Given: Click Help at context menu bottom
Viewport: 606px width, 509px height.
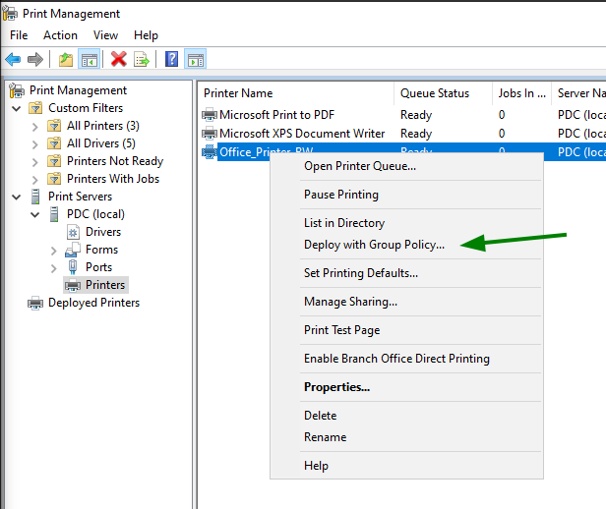Looking at the screenshot, I should click(406, 466).
